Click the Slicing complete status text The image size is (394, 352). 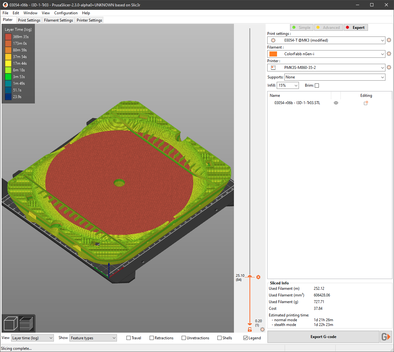(16, 349)
